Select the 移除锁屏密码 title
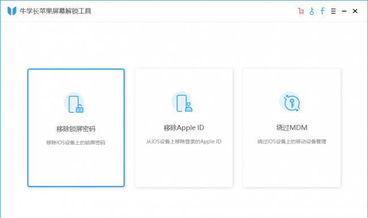Viewport: 368px width, 218px height. pos(76,129)
